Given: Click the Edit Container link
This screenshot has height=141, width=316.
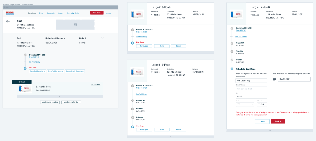Looking at the screenshot, I should click(95, 84).
